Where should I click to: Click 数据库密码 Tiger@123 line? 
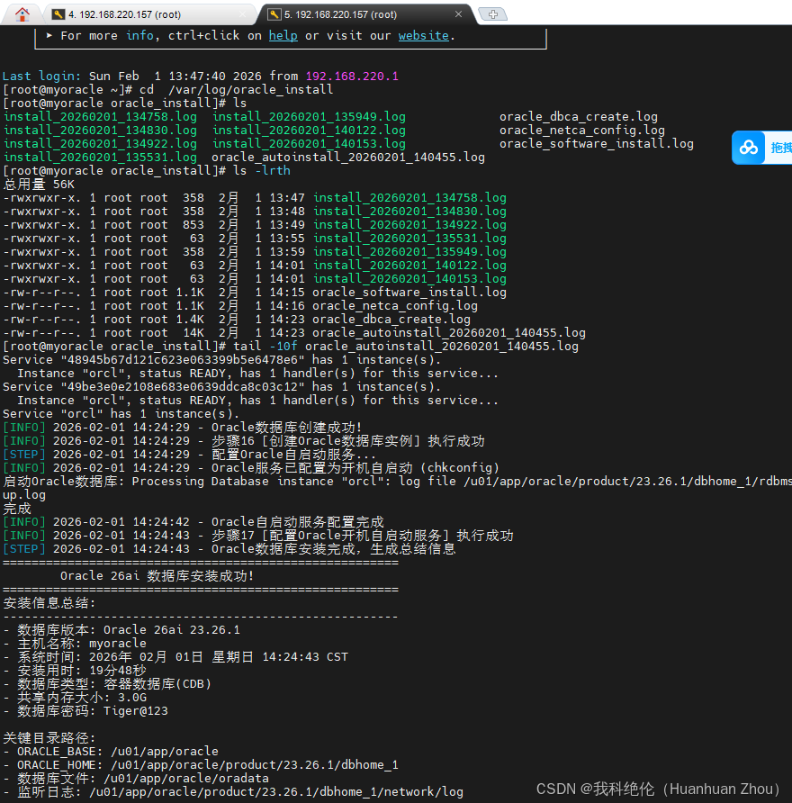(85, 711)
